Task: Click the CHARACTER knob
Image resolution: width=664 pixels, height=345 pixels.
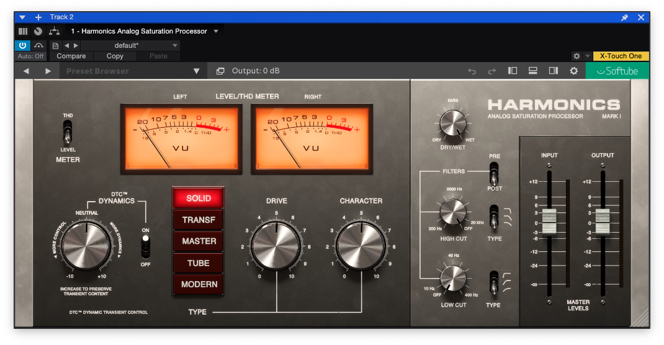Action: click(x=361, y=245)
